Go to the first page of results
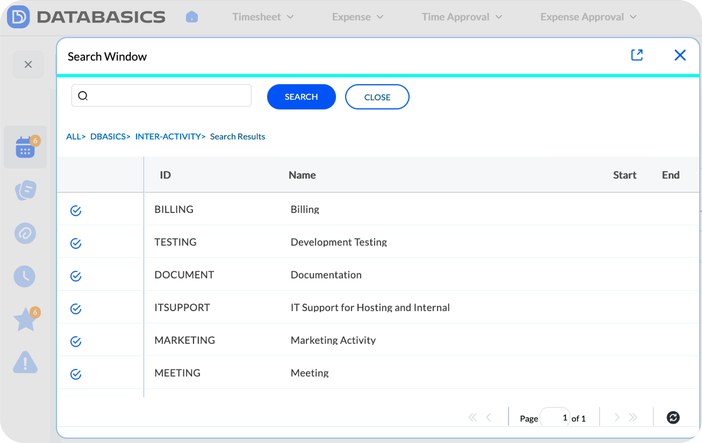This screenshot has height=443, width=702. tap(472, 417)
